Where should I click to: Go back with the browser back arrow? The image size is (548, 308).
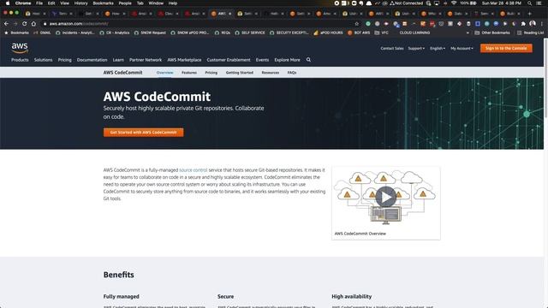click(x=6, y=24)
